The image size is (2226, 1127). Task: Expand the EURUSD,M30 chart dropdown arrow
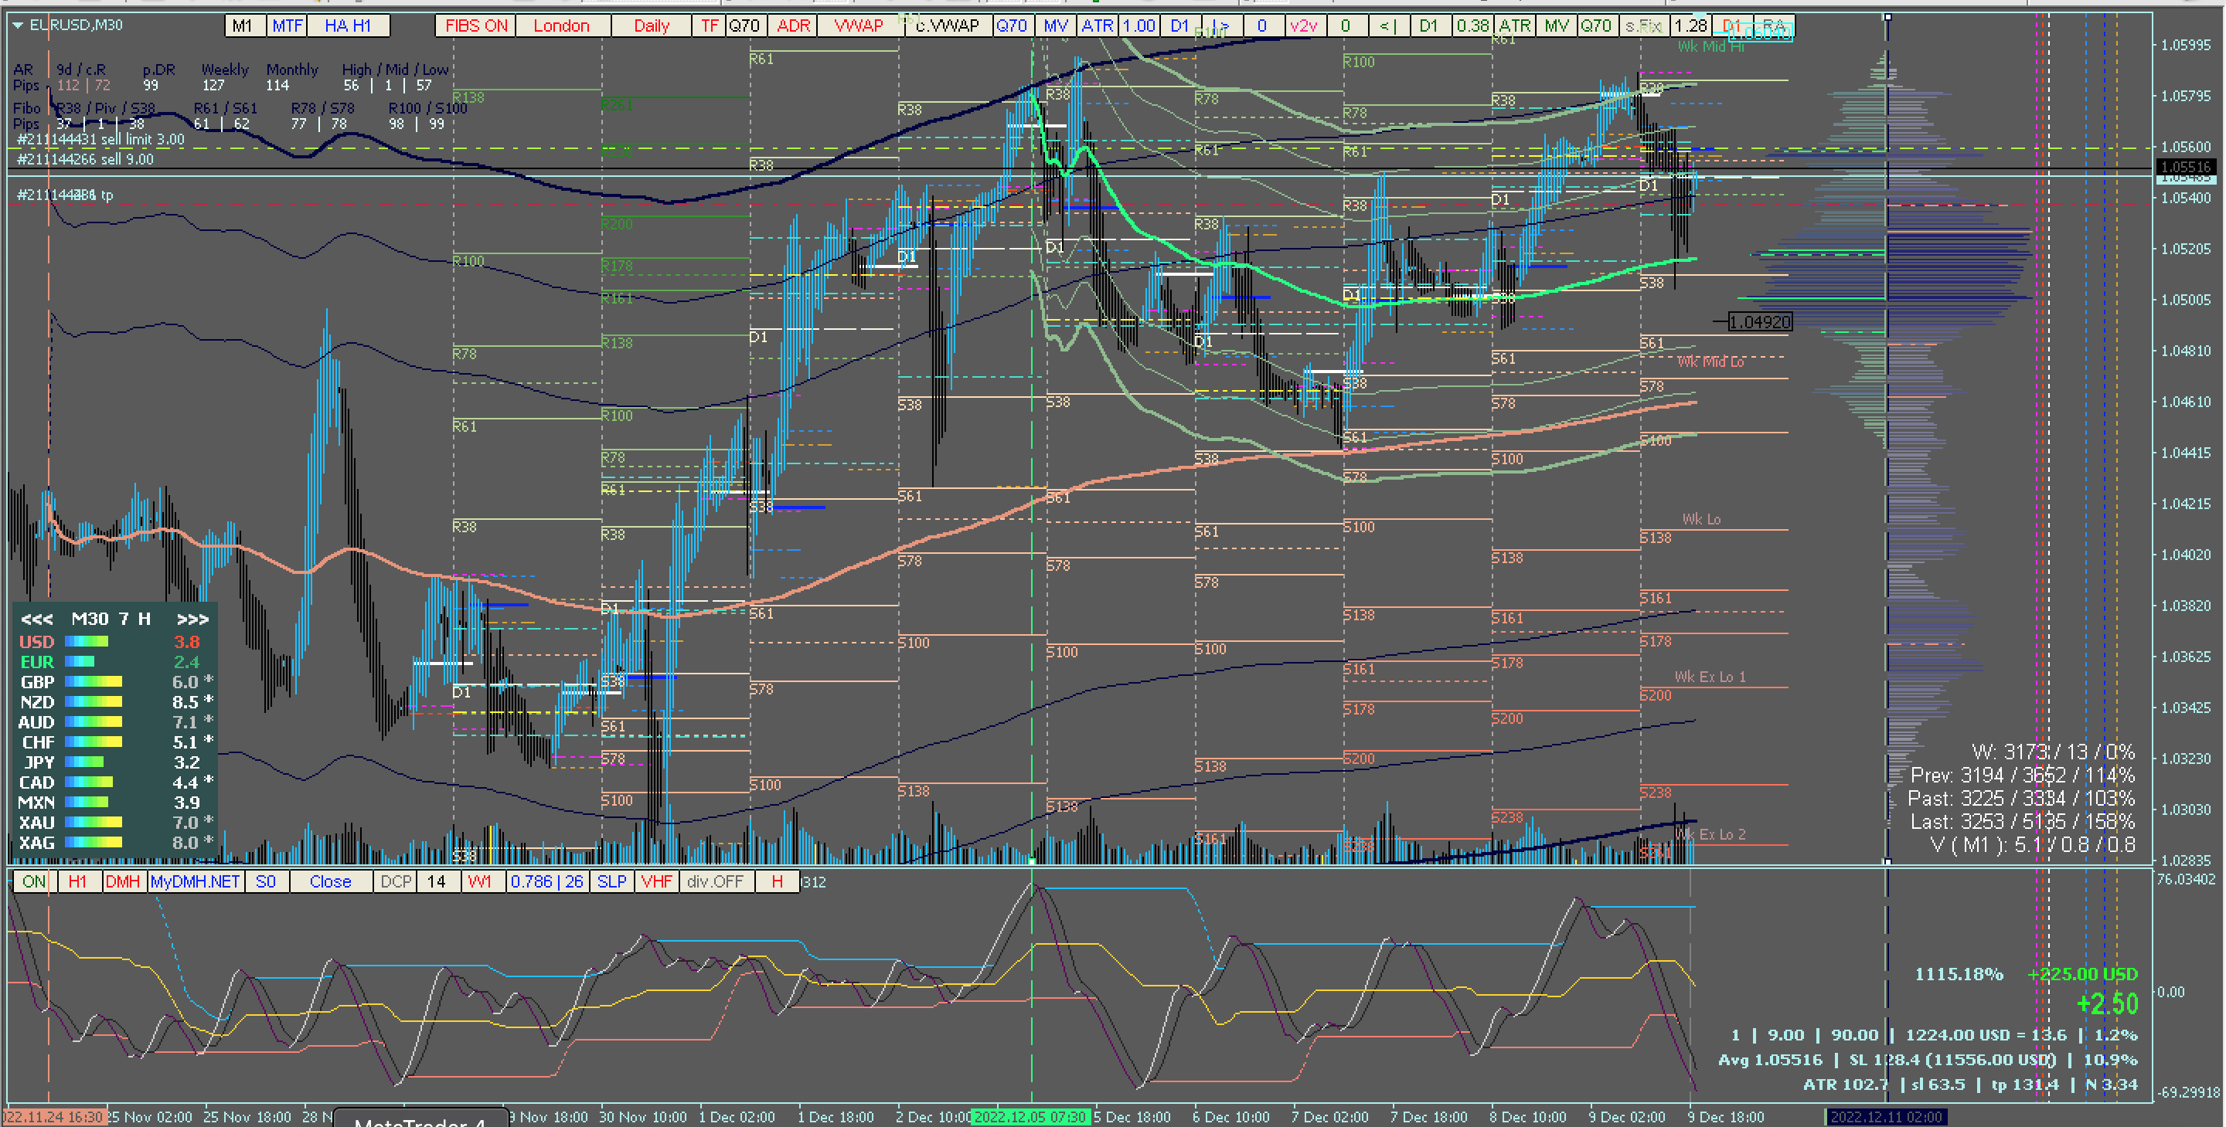click(x=17, y=25)
